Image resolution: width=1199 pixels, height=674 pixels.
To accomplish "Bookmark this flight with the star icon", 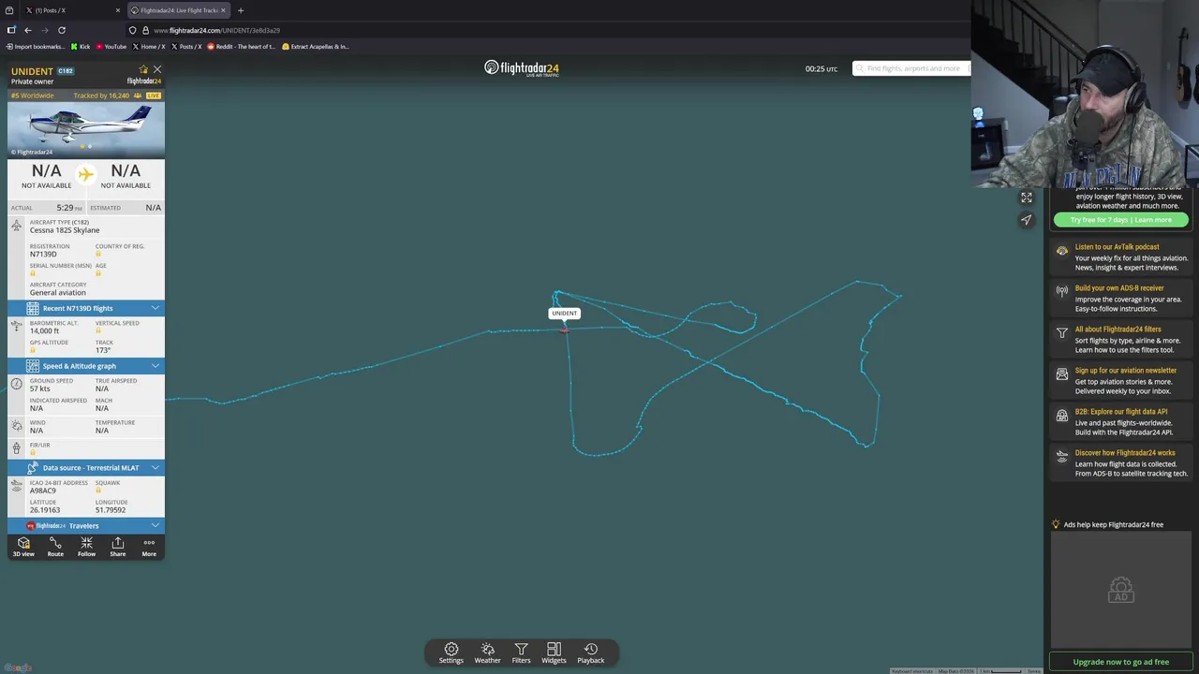I will pos(143,69).
